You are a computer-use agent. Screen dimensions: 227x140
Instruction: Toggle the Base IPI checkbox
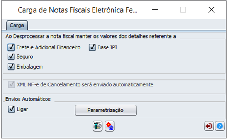[92, 47]
